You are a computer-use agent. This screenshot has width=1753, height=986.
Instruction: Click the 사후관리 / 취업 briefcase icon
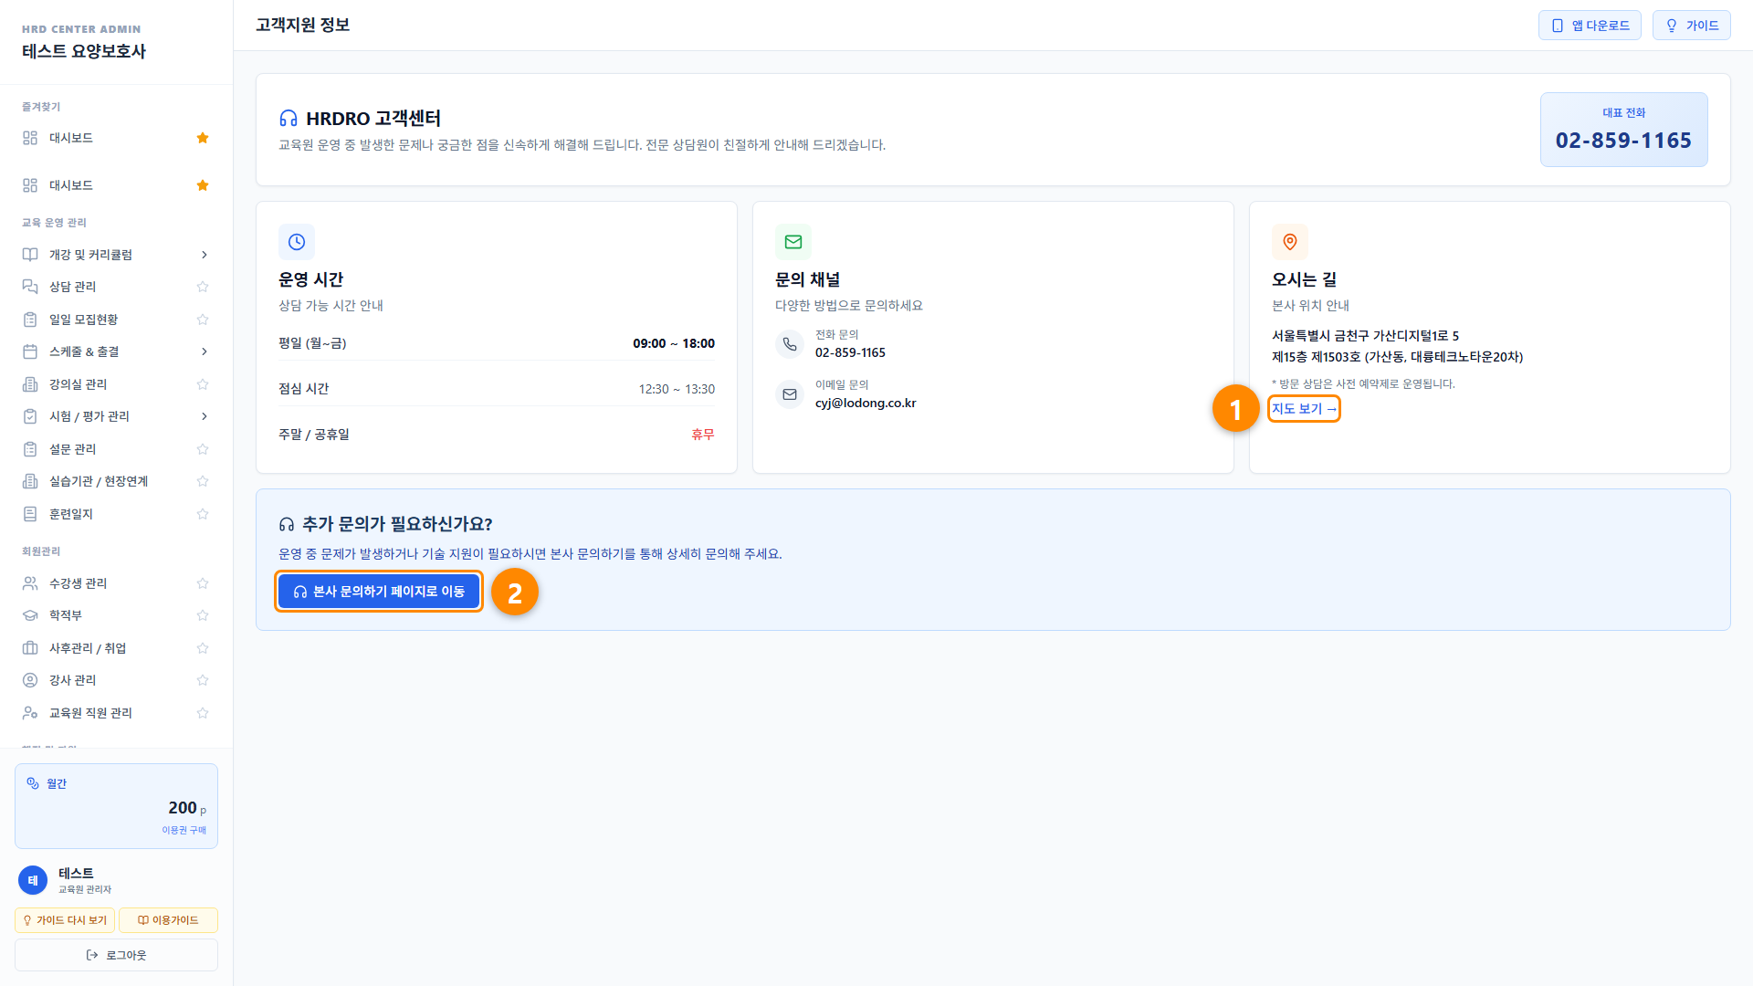[30, 648]
